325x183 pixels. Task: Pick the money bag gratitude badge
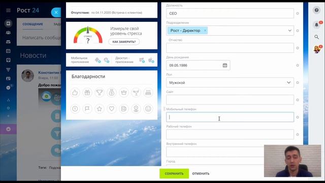tap(112, 93)
